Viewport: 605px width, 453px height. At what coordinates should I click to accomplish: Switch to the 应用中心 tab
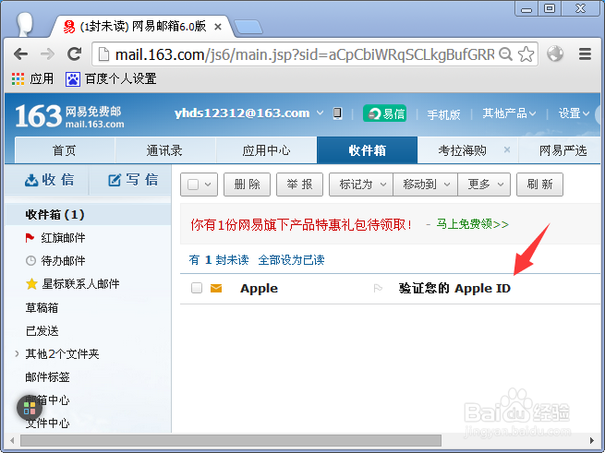(x=266, y=150)
